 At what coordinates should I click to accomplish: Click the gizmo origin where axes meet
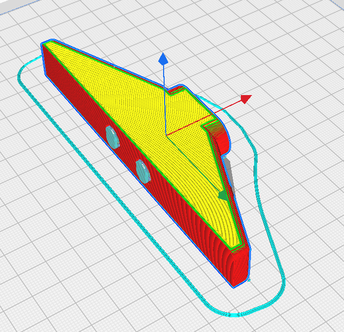coord(166,135)
